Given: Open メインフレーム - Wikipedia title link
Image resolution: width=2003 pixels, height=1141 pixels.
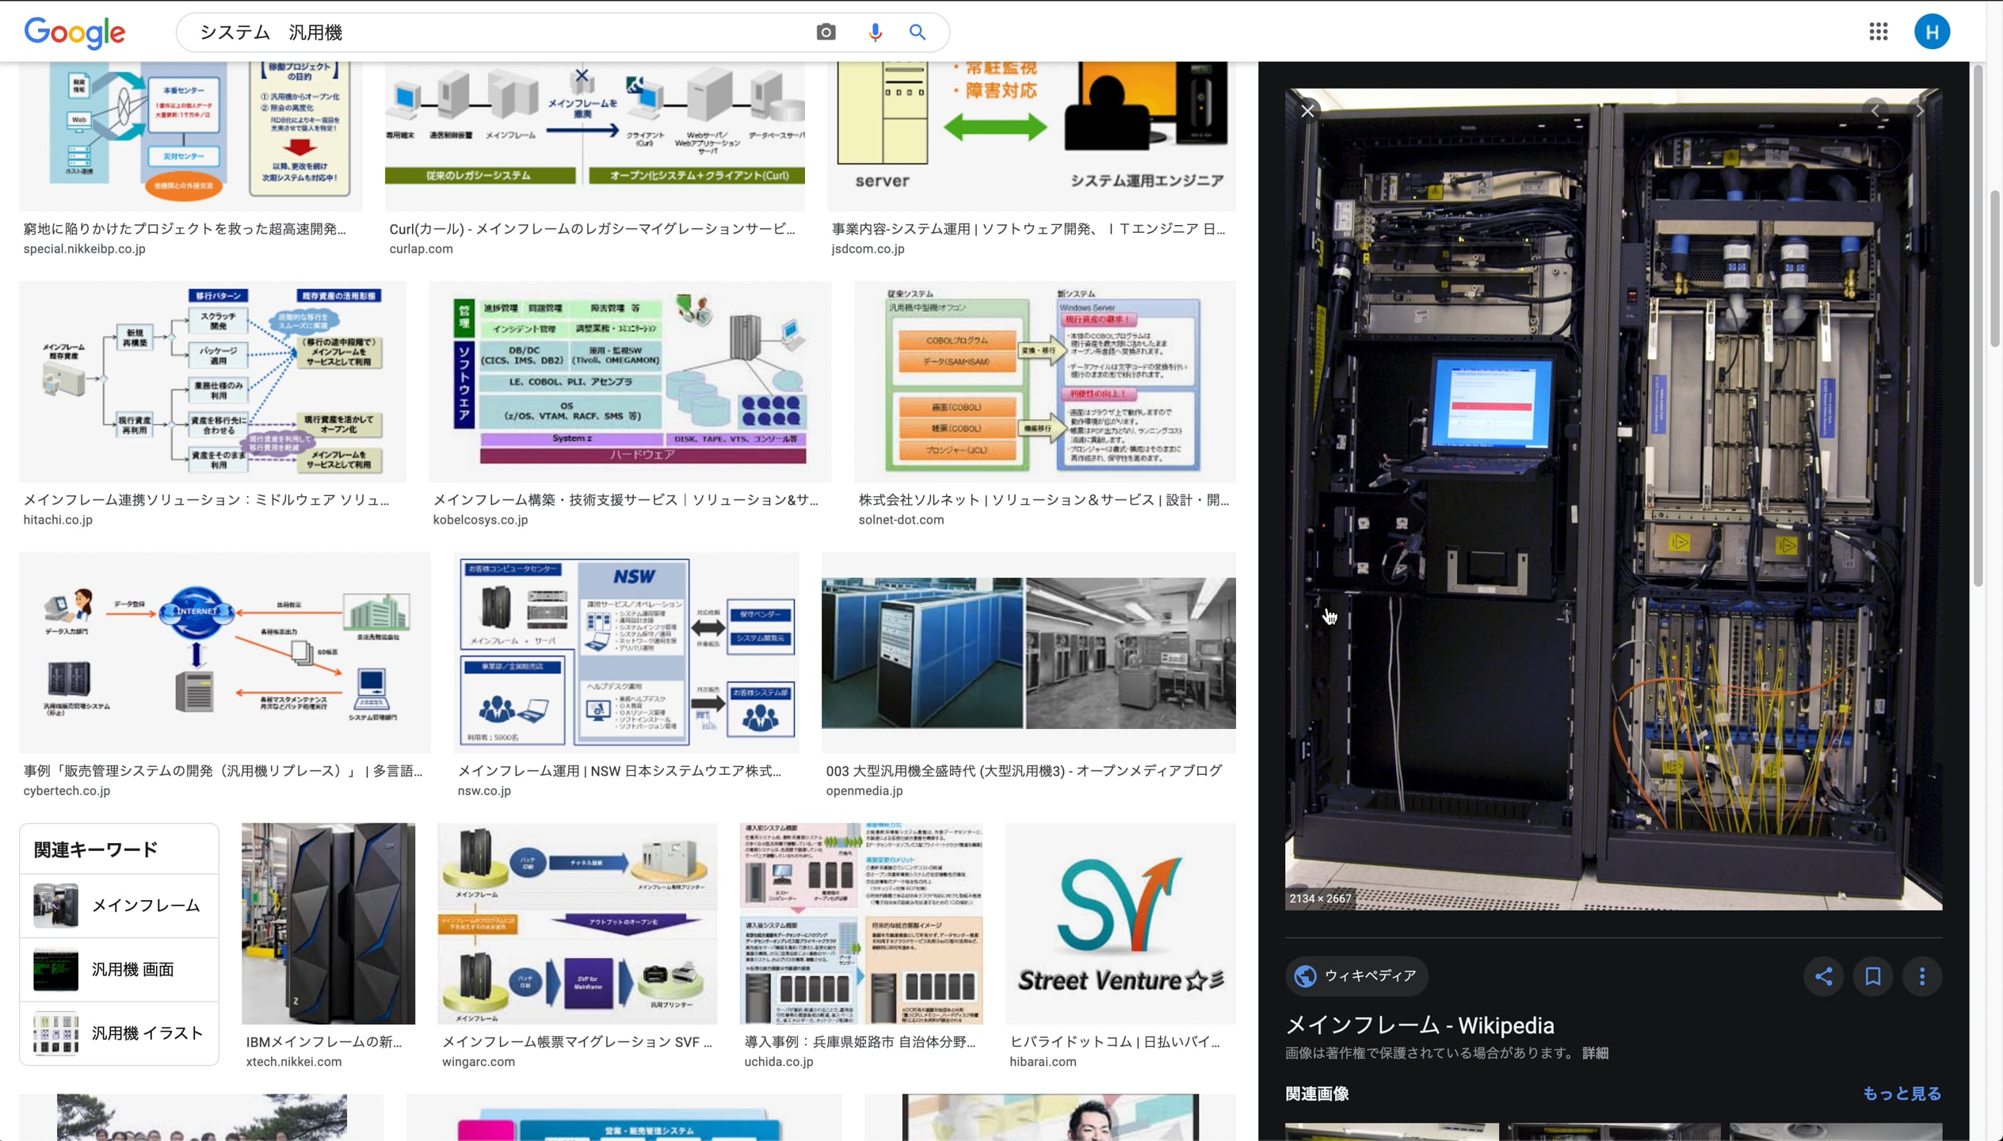Looking at the screenshot, I should coord(1419,1025).
